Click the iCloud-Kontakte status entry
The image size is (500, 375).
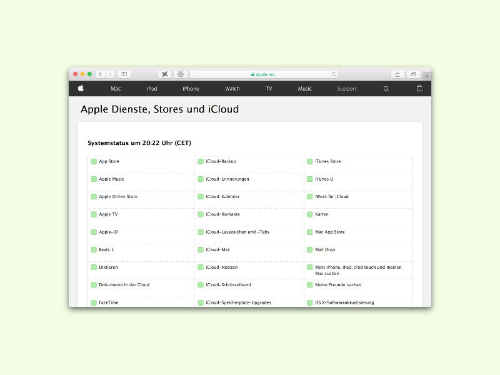tap(223, 214)
